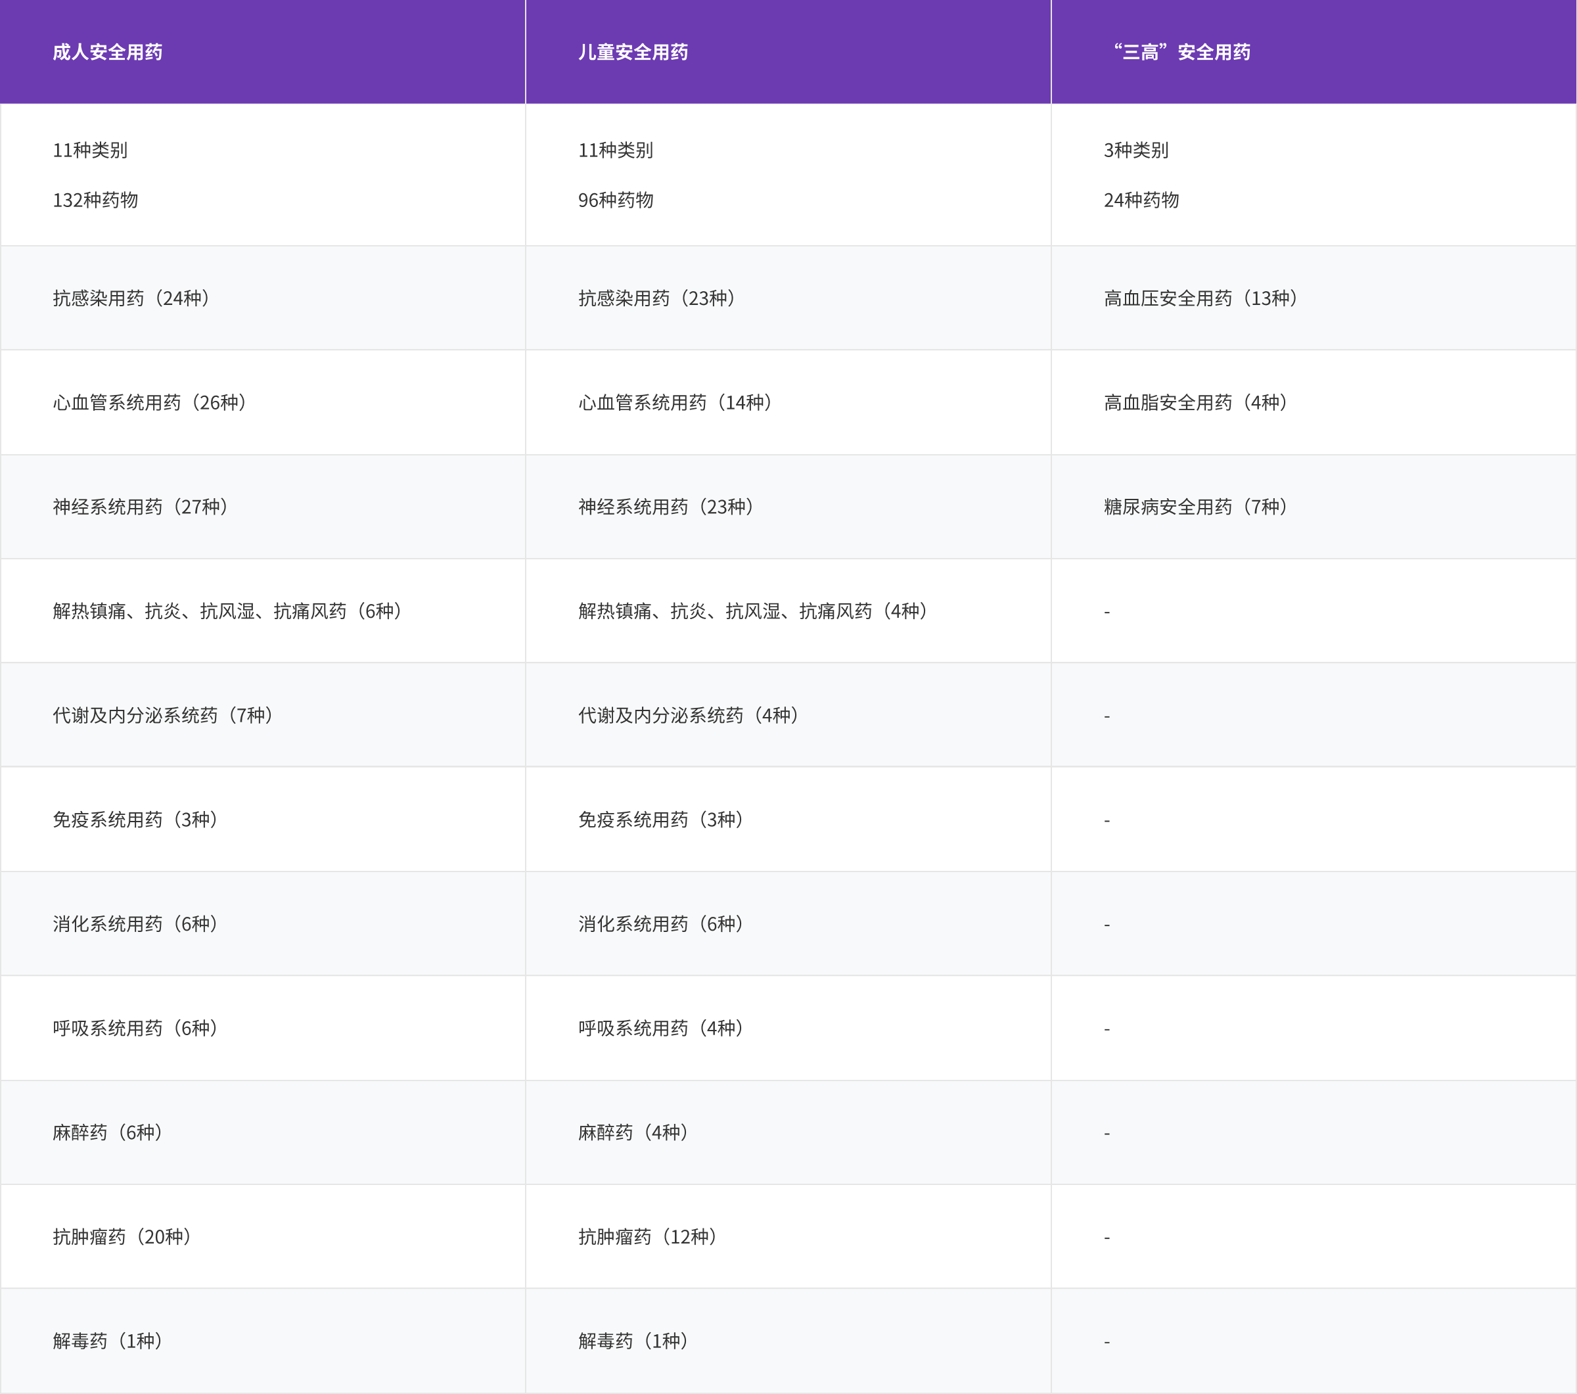The image size is (1577, 1394).
Task: Click the 132种药物 text
Action: click(x=95, y=200)
